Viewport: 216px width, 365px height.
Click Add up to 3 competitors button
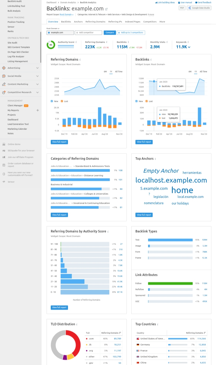tap(131, 32)
